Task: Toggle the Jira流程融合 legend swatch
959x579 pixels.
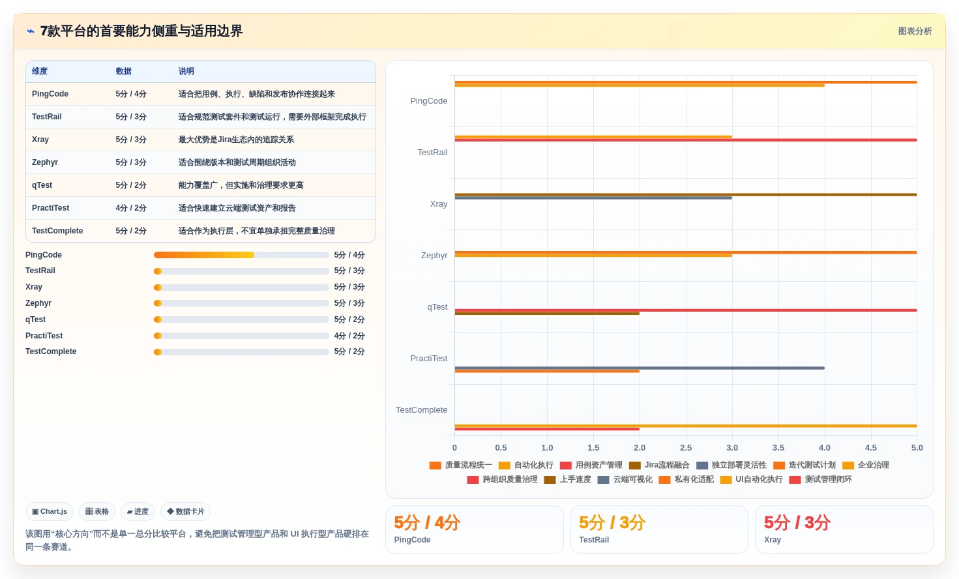Action: (635, 466)
